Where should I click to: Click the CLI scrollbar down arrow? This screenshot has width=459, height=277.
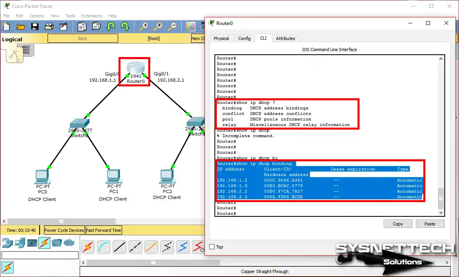tap(440, 213)
